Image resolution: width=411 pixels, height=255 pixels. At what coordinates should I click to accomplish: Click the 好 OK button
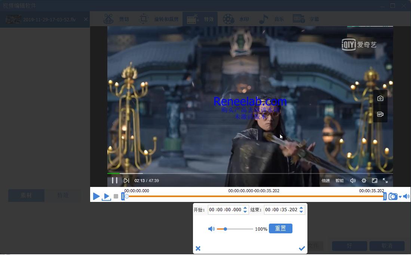pyautogui.click(x=349, y=246)
